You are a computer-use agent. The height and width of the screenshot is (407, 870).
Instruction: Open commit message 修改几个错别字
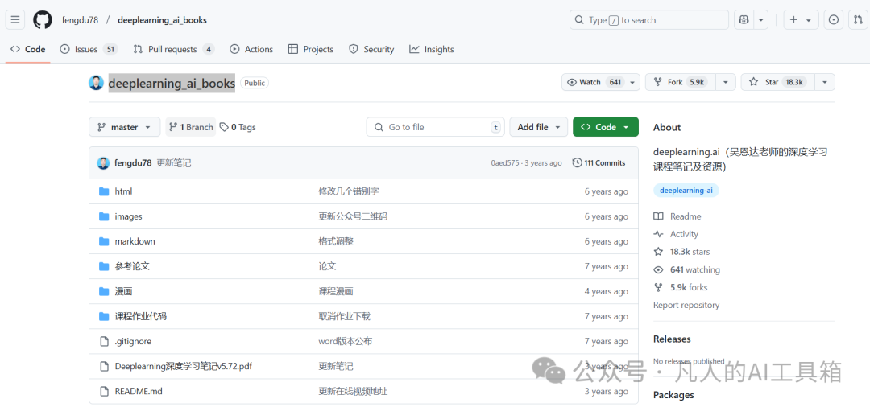click(349, 191)
